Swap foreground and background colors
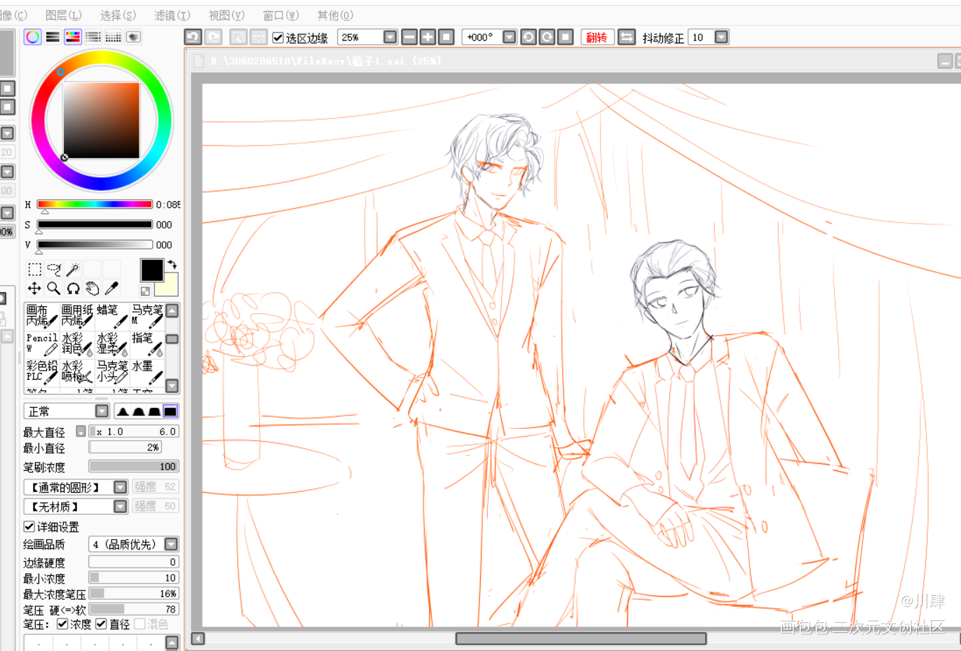 [172, 265]
